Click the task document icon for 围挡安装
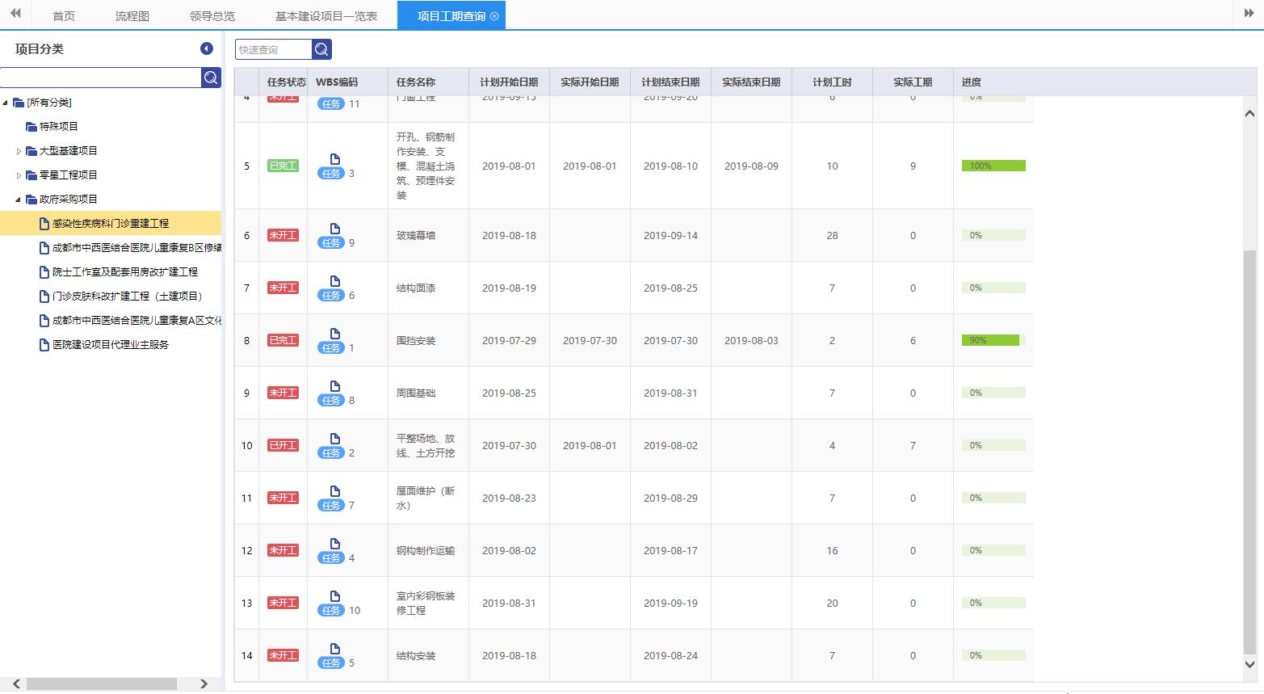 (335, 334)
